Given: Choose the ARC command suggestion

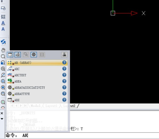Looking at the screenshot, I should (37, 69).
